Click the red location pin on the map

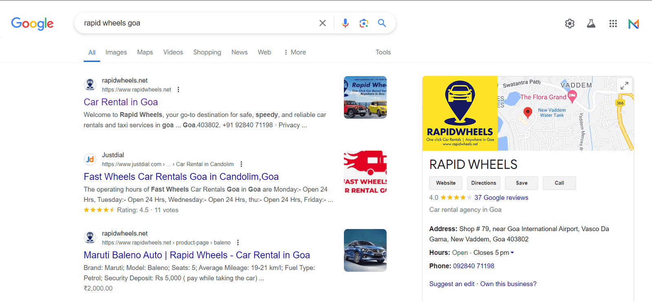click(528, 113)
